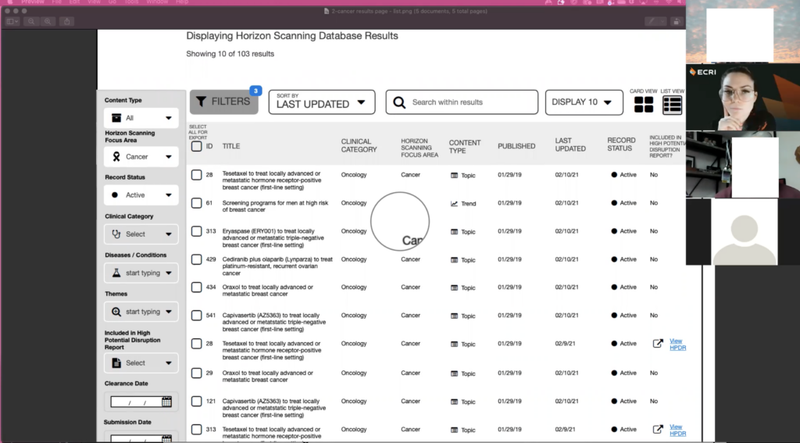Expand the Display 10 dropdown
Screen dimensions: 800x443
point(581,102)
